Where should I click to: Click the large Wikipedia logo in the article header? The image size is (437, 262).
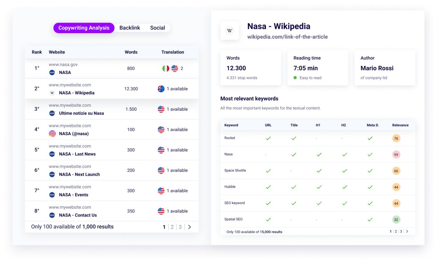coord(230,31)
